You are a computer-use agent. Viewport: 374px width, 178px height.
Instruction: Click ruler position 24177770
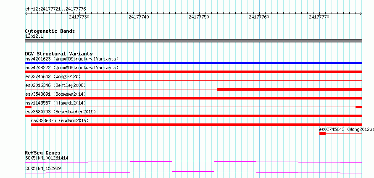pyautogui.click(x=319, y=17)
